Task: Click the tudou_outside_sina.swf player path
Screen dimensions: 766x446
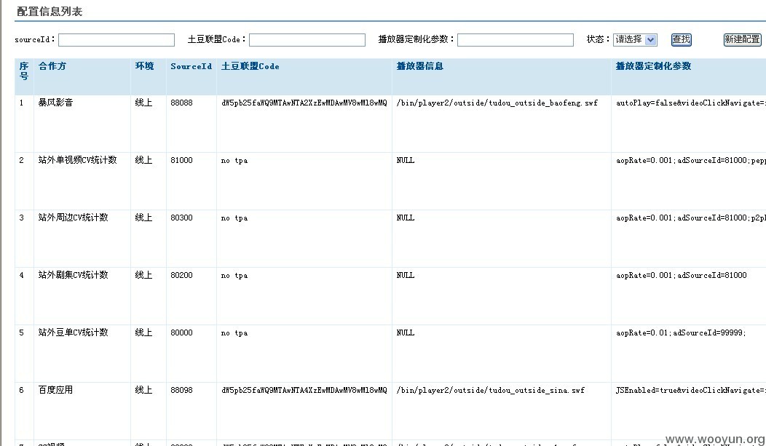Action: [490, 391]
